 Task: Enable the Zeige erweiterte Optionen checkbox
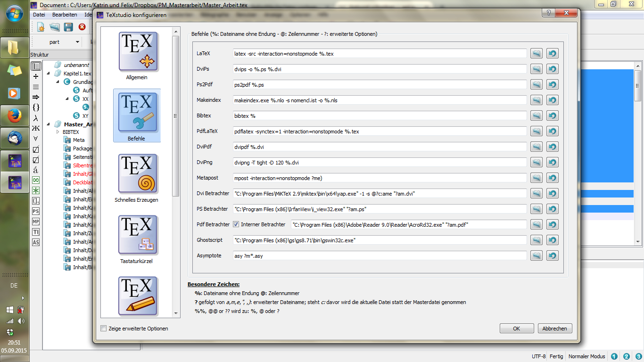pyautogui.click(x=103, y=329)
